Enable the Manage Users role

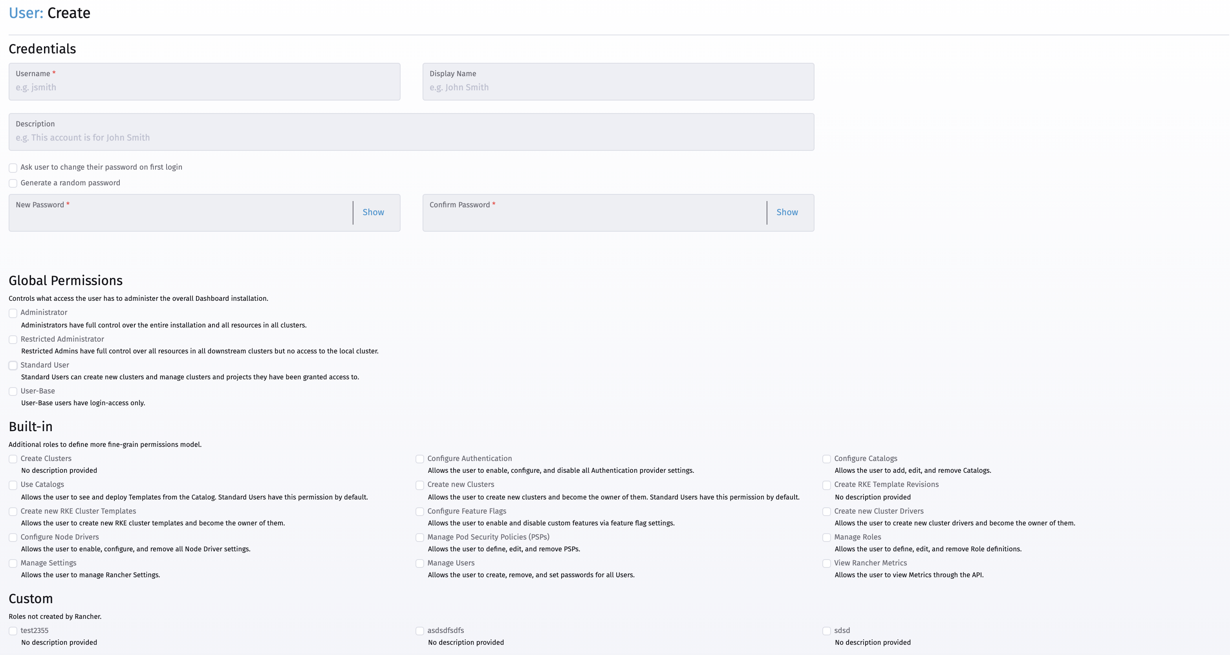(420, 564)
